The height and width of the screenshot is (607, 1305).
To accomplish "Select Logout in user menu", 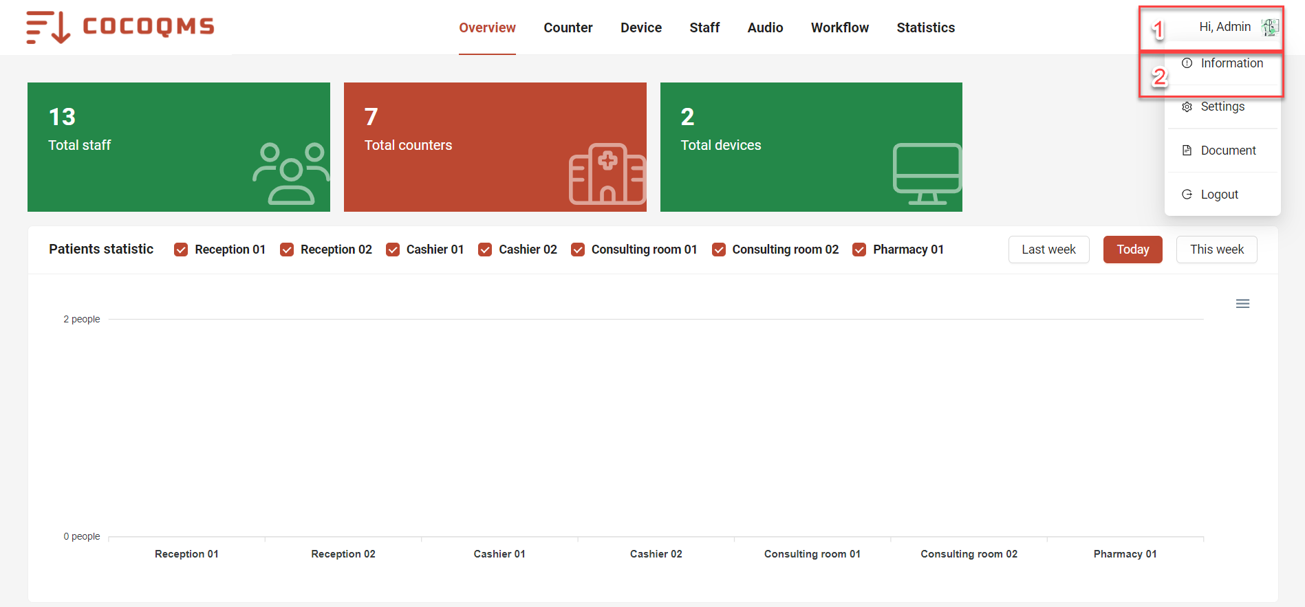I will coord(1222,195).
